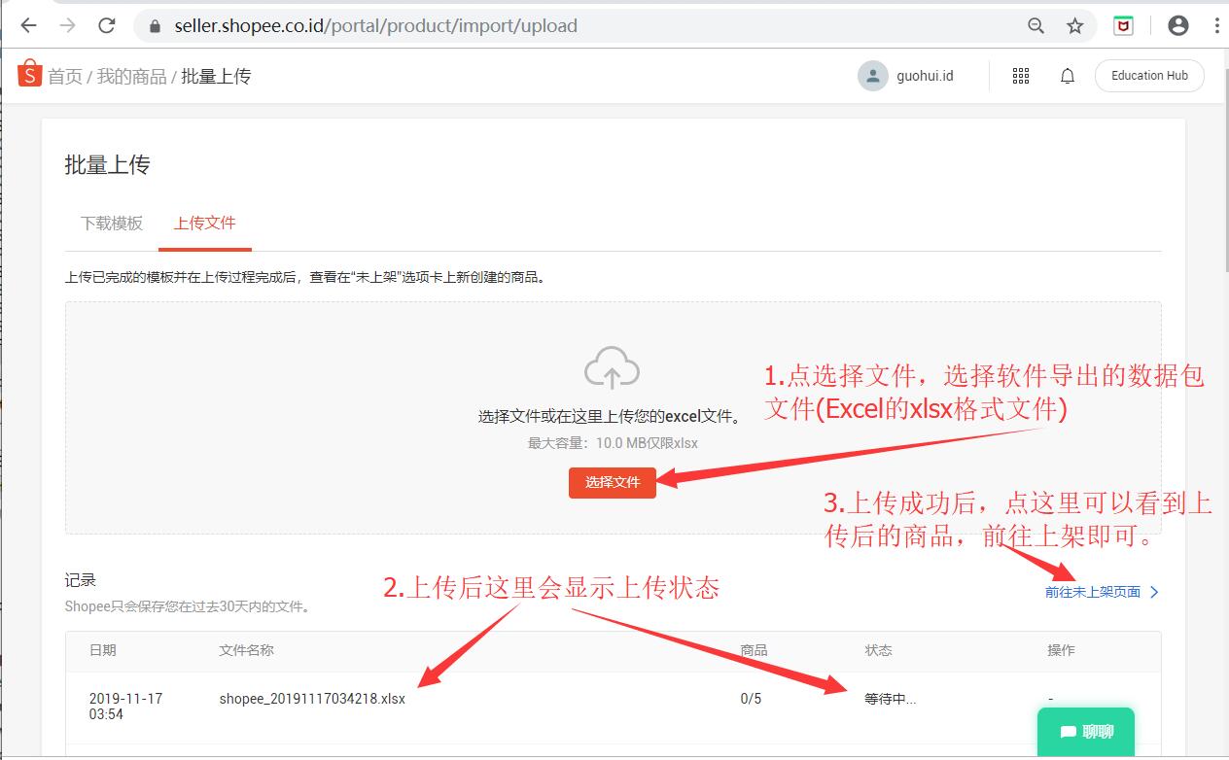1229x760 pixels.
Task: Open the apps grid icon
Action: [1021, 76]
